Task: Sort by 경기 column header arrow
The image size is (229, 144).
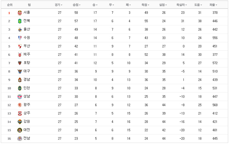Action: 62,5
